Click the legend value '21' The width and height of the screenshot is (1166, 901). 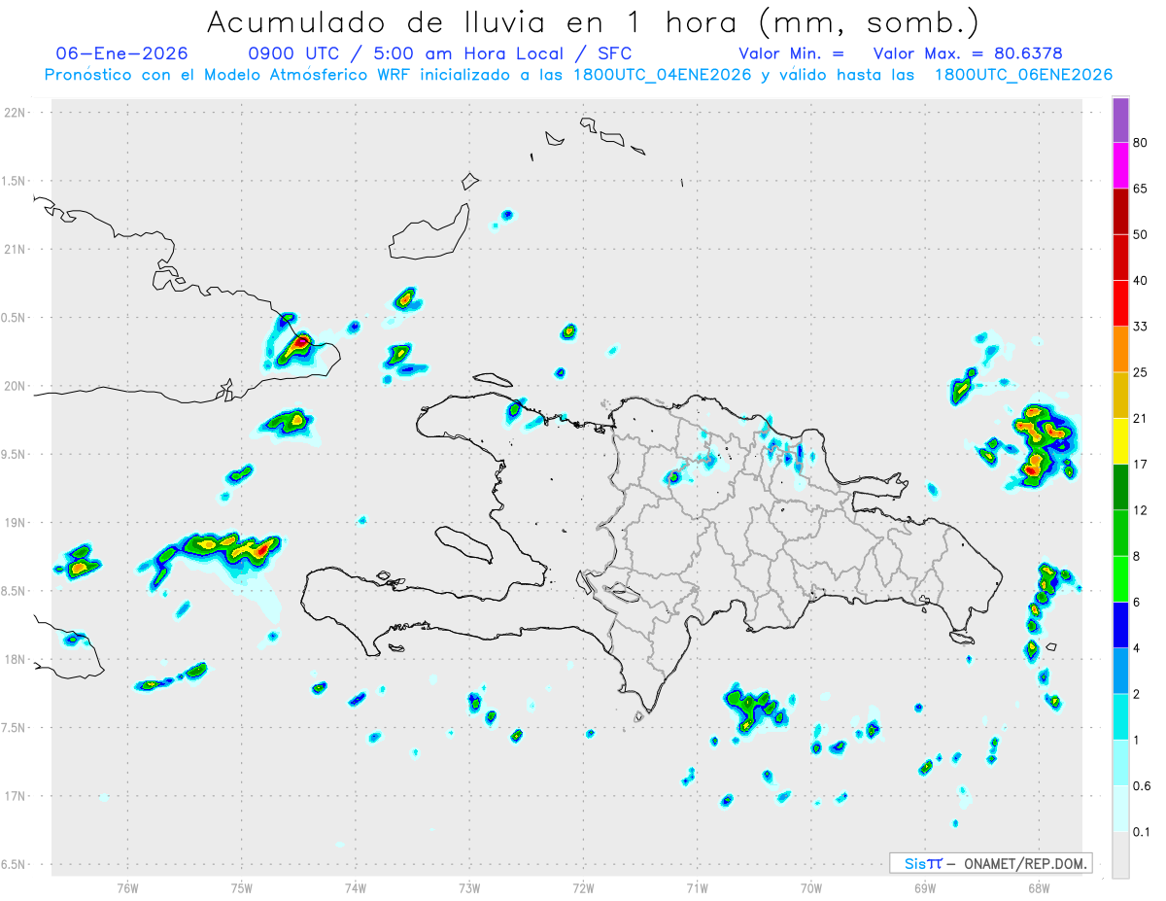1141,419
